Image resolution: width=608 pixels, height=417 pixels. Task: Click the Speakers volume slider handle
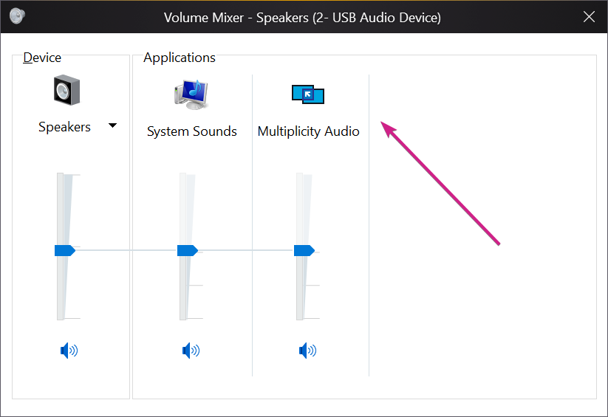point(64,251)
